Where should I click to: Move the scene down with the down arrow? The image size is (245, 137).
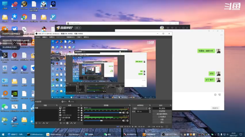point(47,123)
